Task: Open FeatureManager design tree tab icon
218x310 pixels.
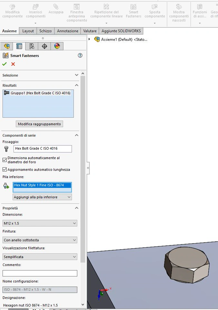Action: [7, 46]
